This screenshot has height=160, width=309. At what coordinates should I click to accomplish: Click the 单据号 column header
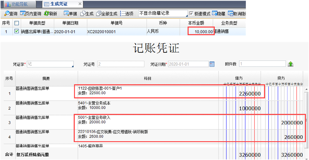pos(117,23)
